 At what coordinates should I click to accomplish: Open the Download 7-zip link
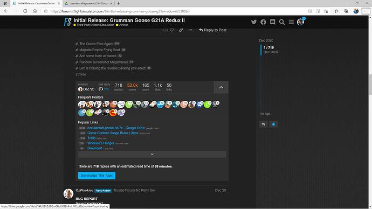pos(95,148)
